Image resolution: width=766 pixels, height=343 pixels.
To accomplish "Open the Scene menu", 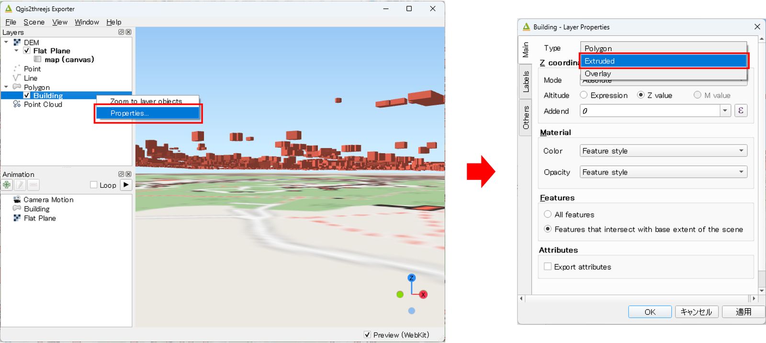I will click(x=34, y=22).
